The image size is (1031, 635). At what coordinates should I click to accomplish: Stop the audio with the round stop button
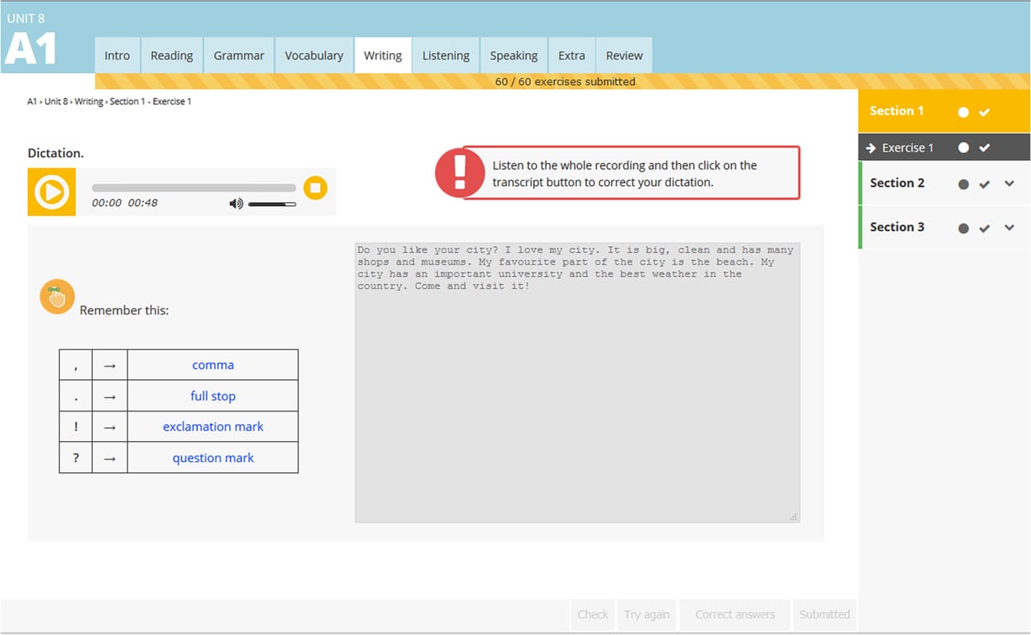315,188
